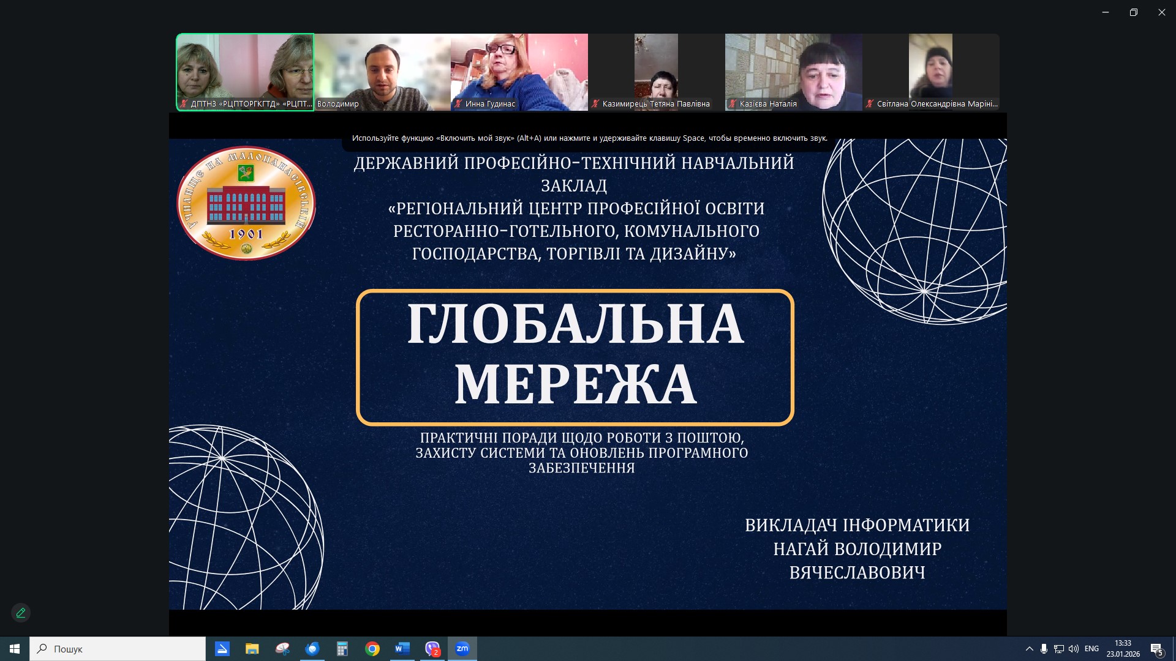The image size is (1176, 661).
Task: Open the notification center panel
Action: pos(1156,649)
